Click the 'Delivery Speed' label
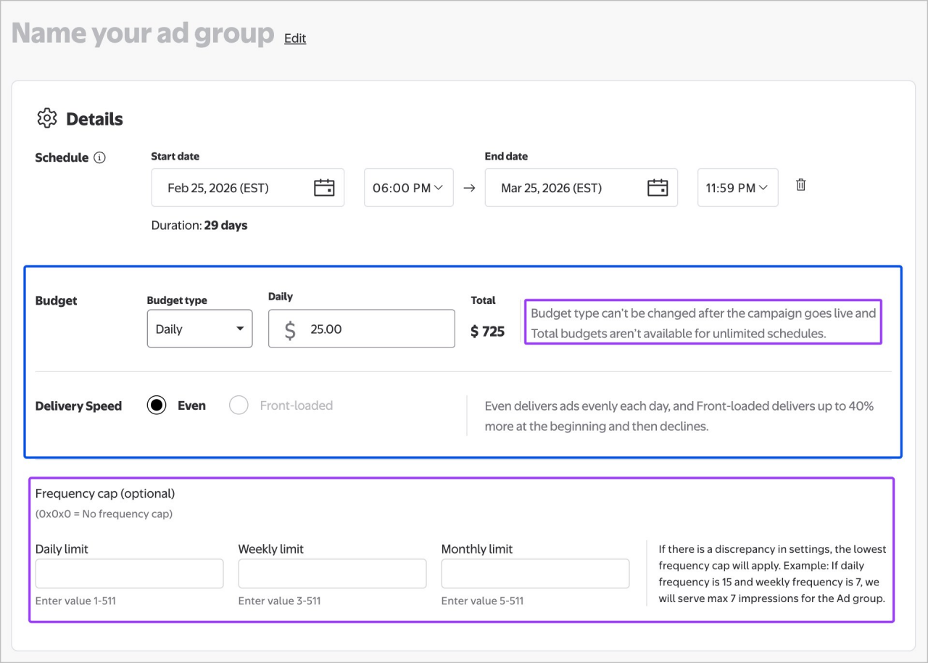 click(78, 406)
